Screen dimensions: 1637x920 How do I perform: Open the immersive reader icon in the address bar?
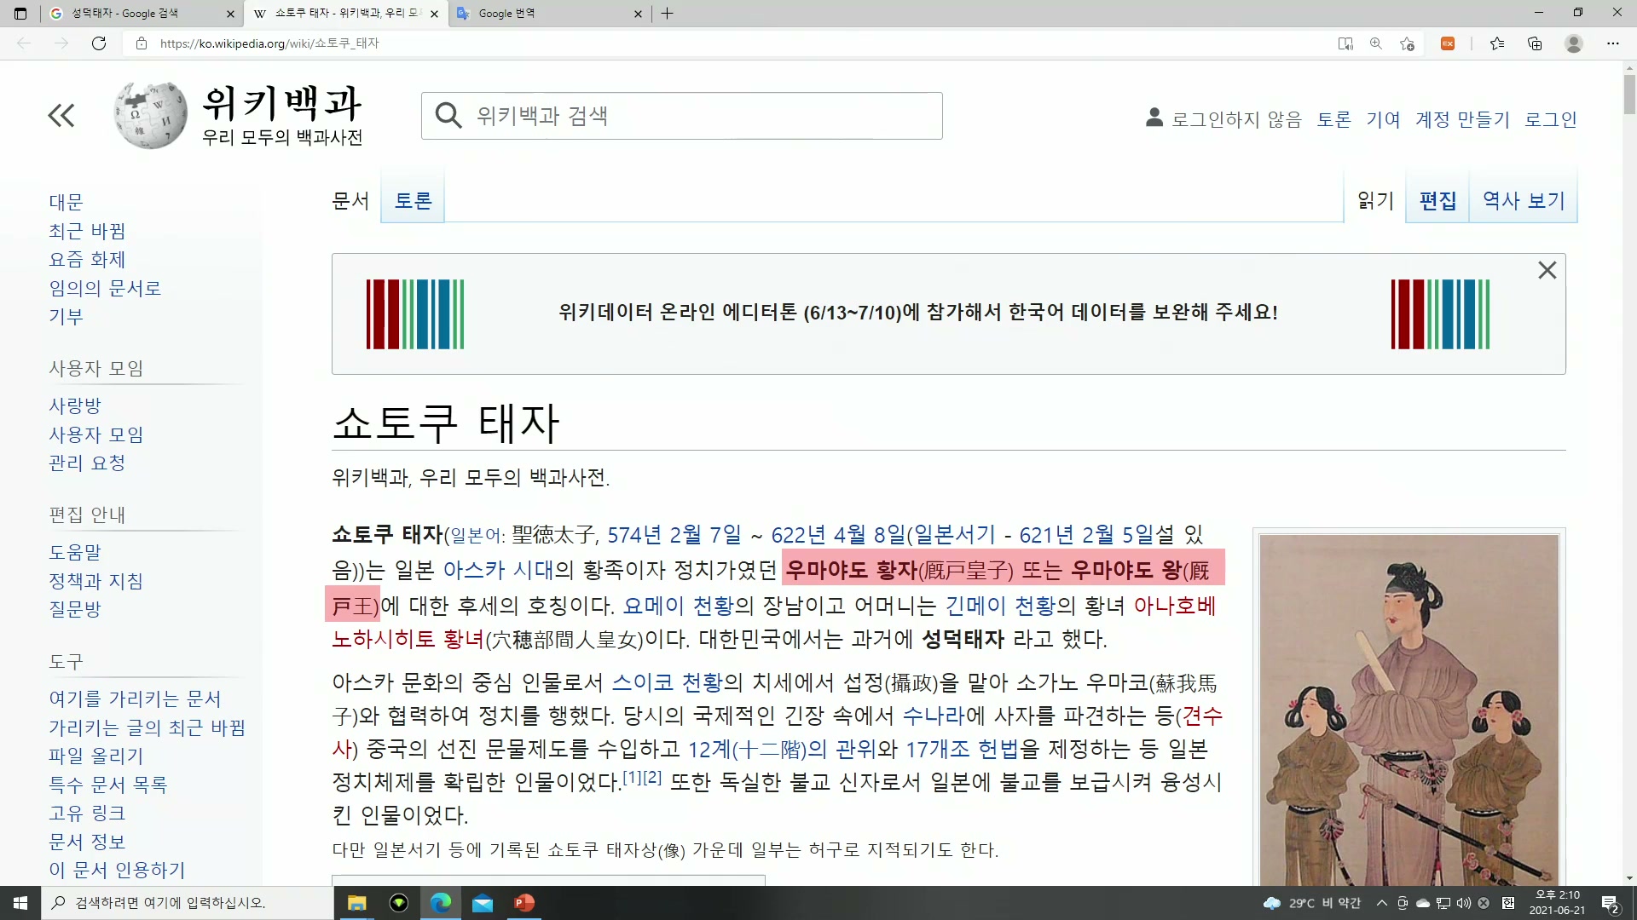pos(1345,43)
